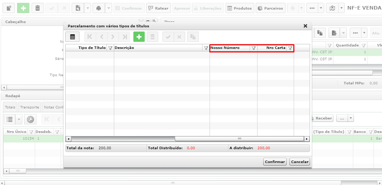Click the trash delete icon in main toolbar
The height and width of the screenshot is (185, 382).
click(x=38, y=8)
